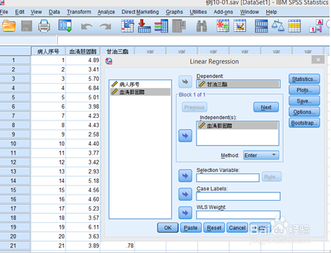Close the Linear Regression dialog

318,60
